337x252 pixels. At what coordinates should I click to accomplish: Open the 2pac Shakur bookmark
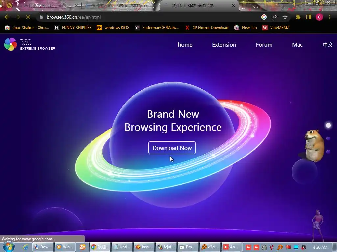pos(27,28)
